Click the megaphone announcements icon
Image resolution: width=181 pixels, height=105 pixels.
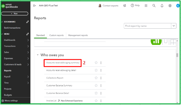point(124,6)
